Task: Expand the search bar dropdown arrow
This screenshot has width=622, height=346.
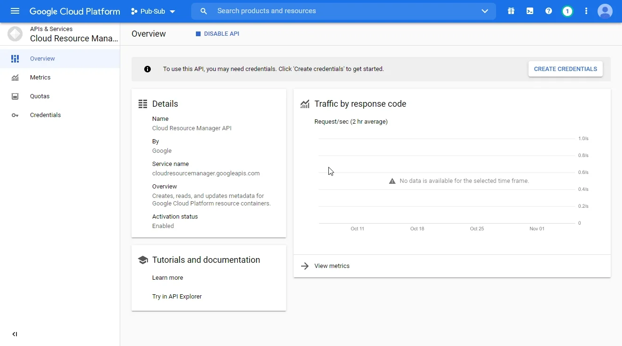Action: (x=485, y=11)
